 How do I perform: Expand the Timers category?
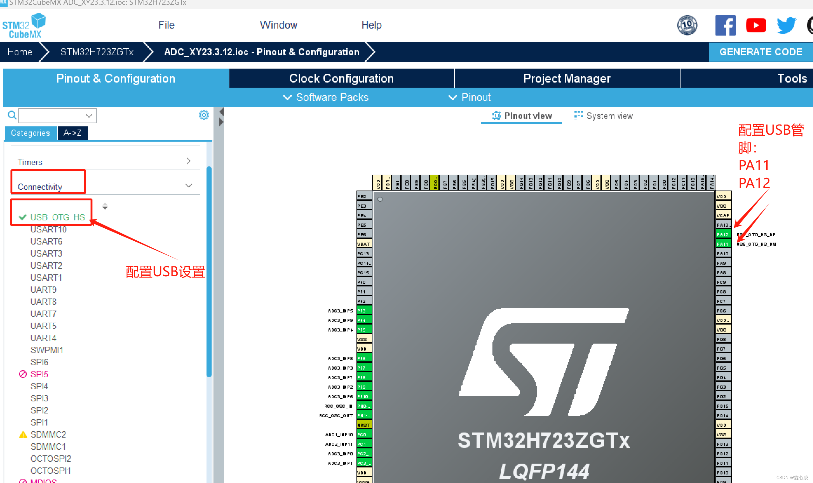tap(188, 161)
